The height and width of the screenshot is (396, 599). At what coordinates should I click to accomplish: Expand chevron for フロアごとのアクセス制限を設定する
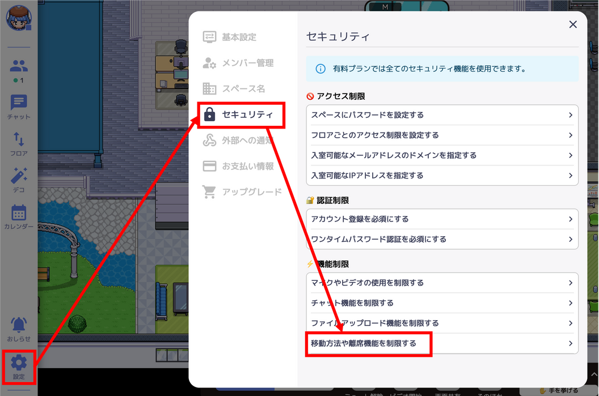(570, 135)
